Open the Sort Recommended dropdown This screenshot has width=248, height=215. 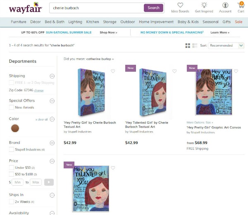[226, 46]
